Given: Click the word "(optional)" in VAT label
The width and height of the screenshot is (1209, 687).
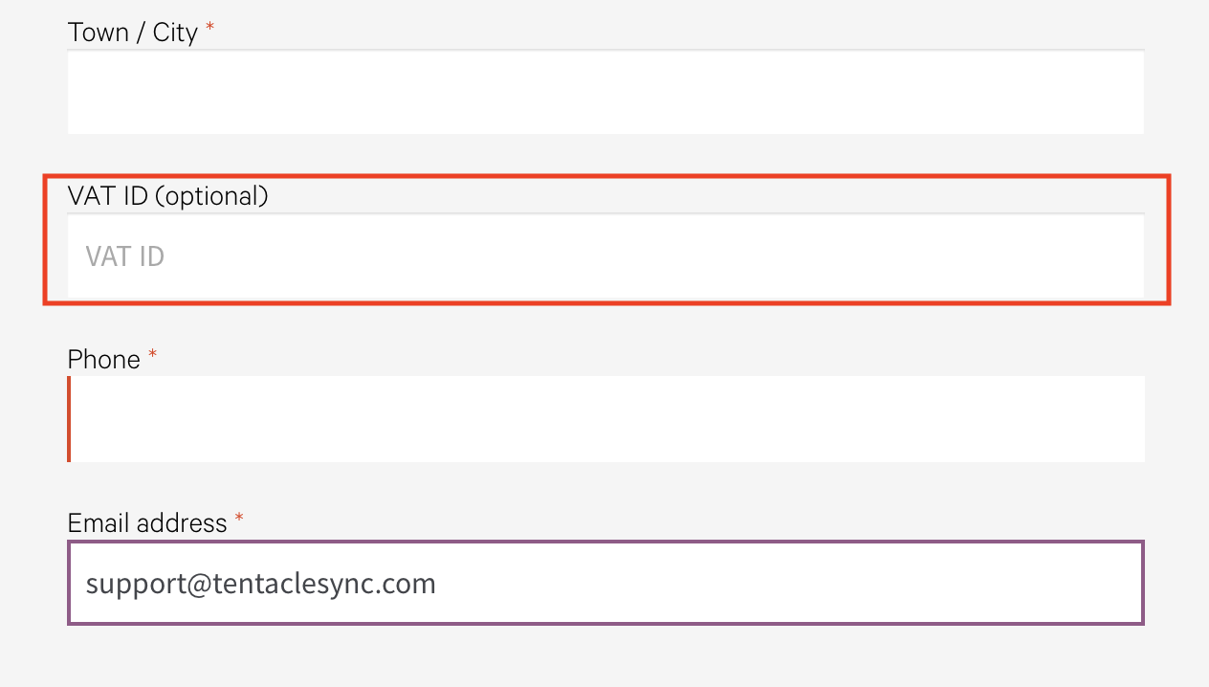Looking at the screenshot, I should pos(211,196).
